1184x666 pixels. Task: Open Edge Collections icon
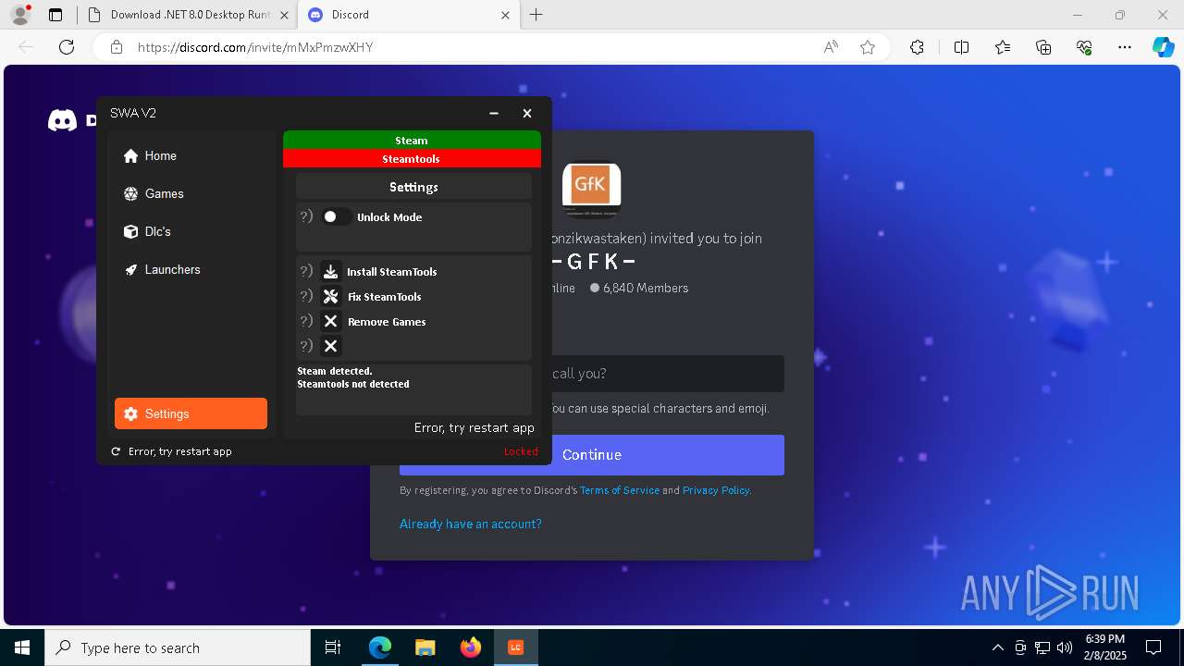click(1043, 47)
